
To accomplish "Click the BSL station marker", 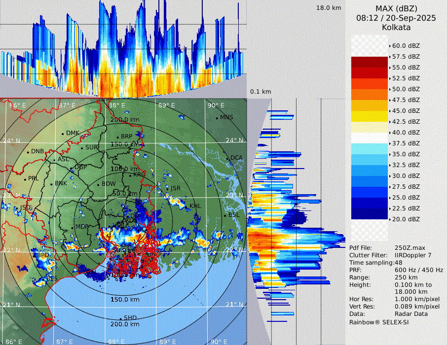I will coord(224,216).
